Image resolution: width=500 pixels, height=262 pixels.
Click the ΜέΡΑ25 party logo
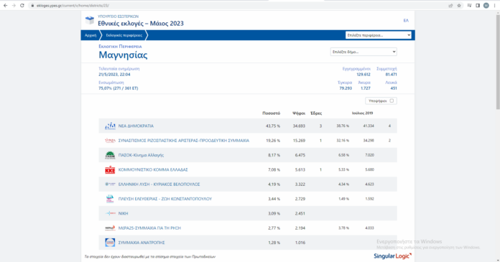110,228
